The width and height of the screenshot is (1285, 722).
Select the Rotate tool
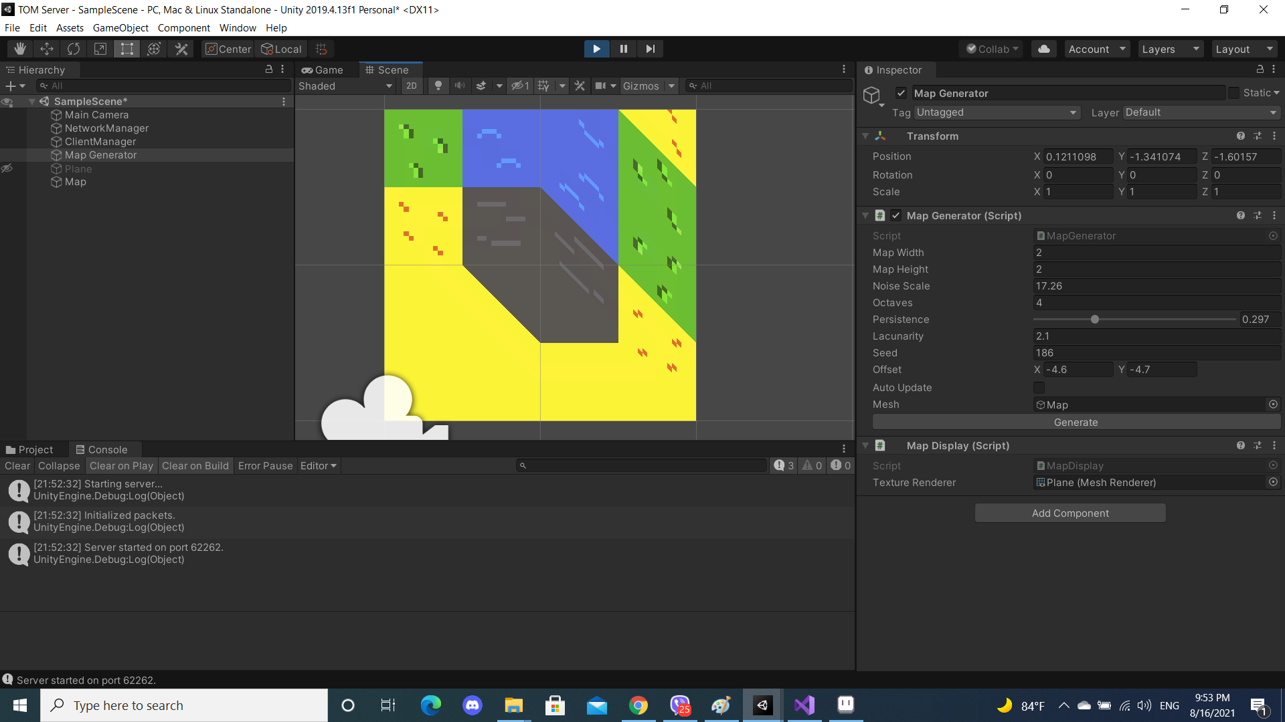click(x=73, y=48)
